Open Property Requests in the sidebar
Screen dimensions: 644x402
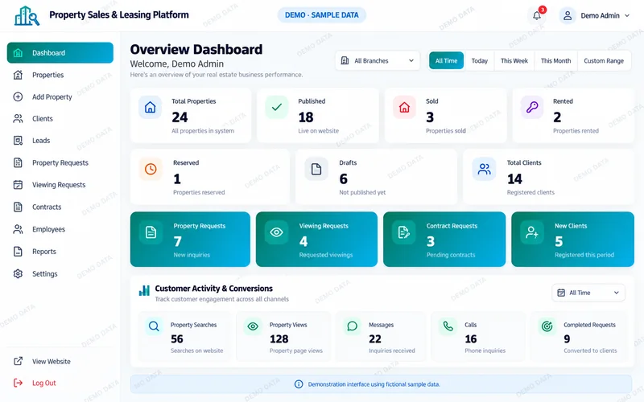(x=60, y=163)
